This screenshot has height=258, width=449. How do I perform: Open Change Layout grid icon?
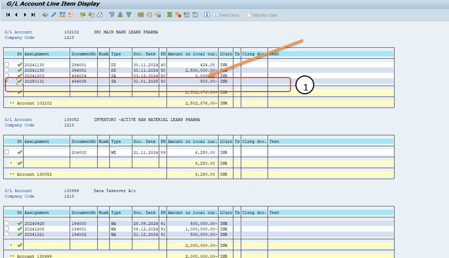click(141, 15)
